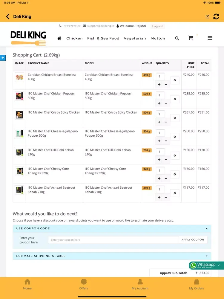Click the coupon code input field
Image resolution: width=224 pixels, height=299 pixels.
pos(113,240)
